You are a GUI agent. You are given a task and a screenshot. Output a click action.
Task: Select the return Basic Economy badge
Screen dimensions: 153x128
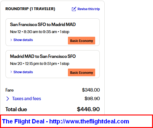tap(81, 73)
